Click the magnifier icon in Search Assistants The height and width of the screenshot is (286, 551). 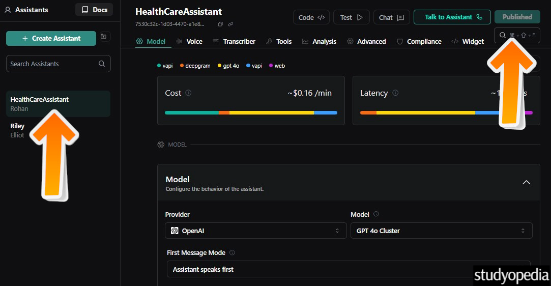pyautogui.click(x=102, y=64)
